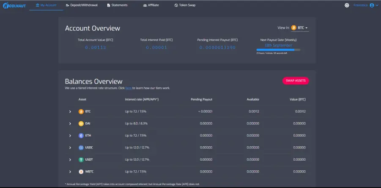Click DAI interest rate 'Up to 8.0 / 8.3%'
This screenshot has height=188, width=381.
136,124
